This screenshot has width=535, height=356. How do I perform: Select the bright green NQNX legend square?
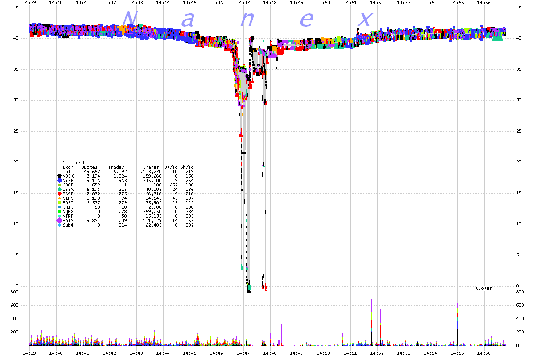(x=59, y=211)
